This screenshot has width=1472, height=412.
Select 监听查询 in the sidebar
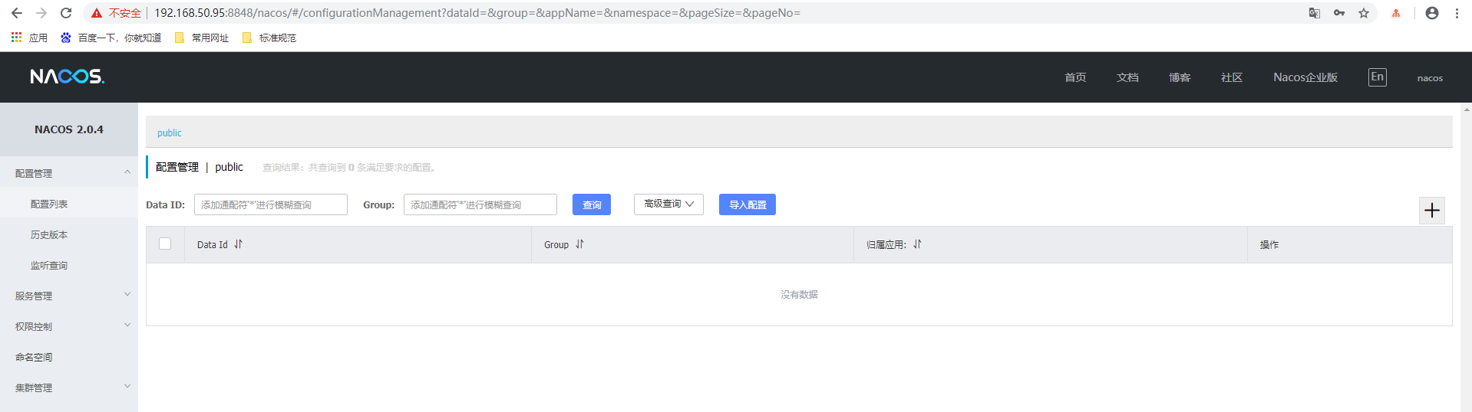[49, 266]
